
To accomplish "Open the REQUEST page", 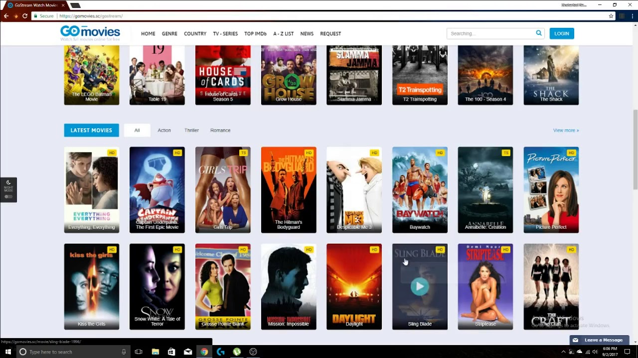I will click(x=330, y=33).
